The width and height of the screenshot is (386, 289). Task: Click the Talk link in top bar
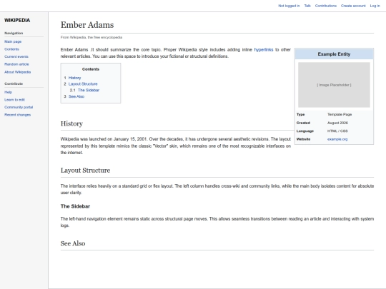tap(307, 6)
